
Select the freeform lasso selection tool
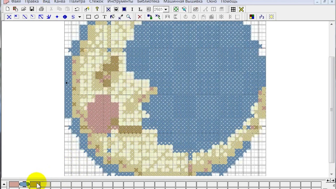click(x=97, y=17)
